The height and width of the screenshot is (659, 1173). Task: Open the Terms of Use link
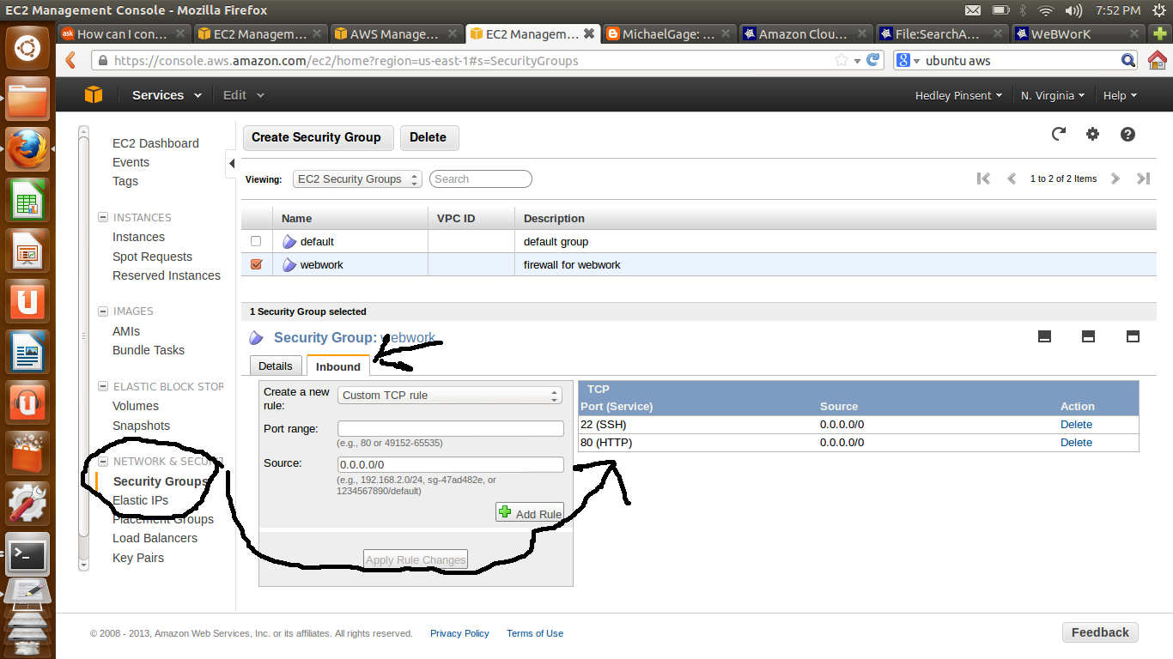coord(535,633)
